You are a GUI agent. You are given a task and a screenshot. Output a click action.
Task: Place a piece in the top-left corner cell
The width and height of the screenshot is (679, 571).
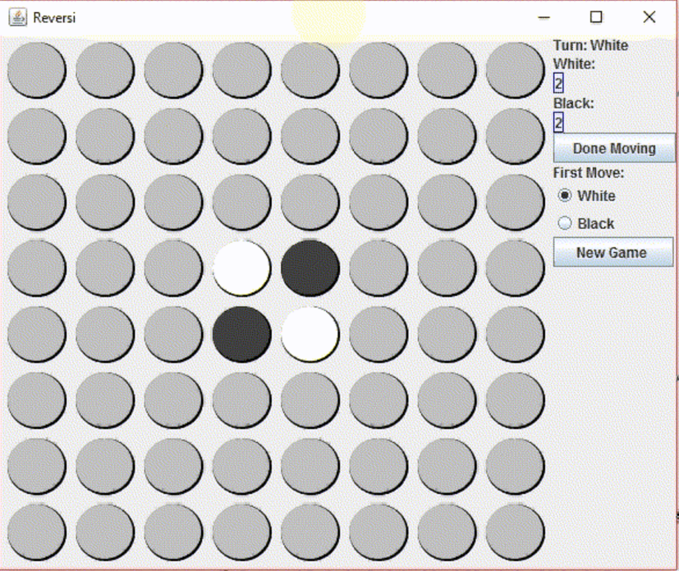click(36, 71)
